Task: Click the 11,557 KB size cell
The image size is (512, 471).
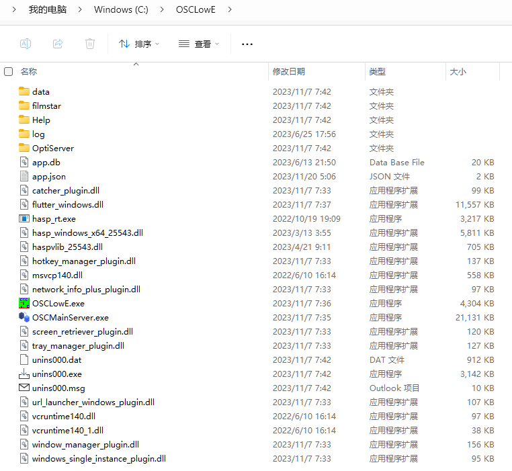Action: click(475, 204)
